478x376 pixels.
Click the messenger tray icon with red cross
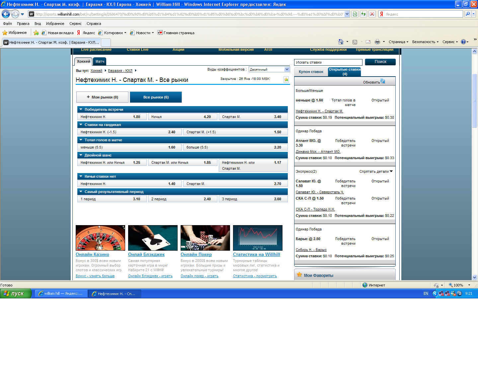click(x=453, y=293)
